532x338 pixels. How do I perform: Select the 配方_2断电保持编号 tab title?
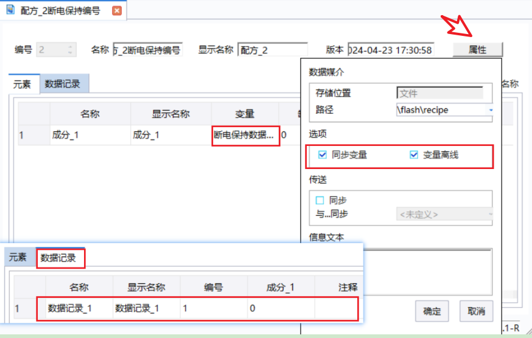[60, 11]
